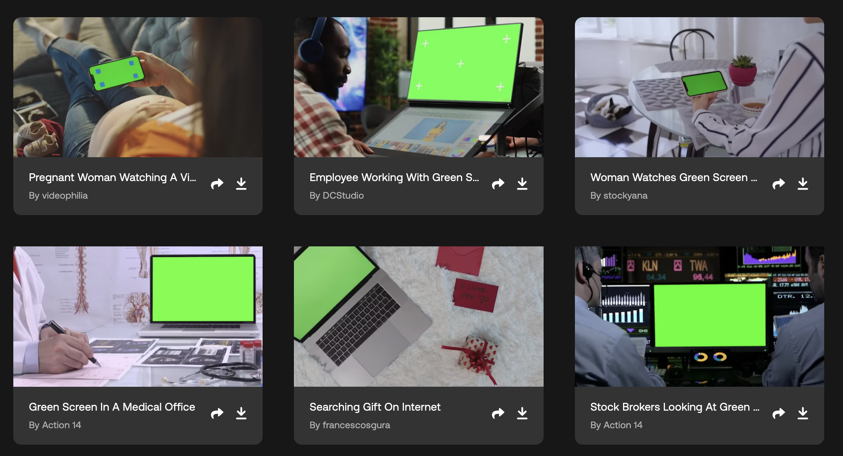Image resolution: width=843 pixels, height=456 pixels.
Task: Share Woman Watches Green Screen video
Action: point(778,183)
